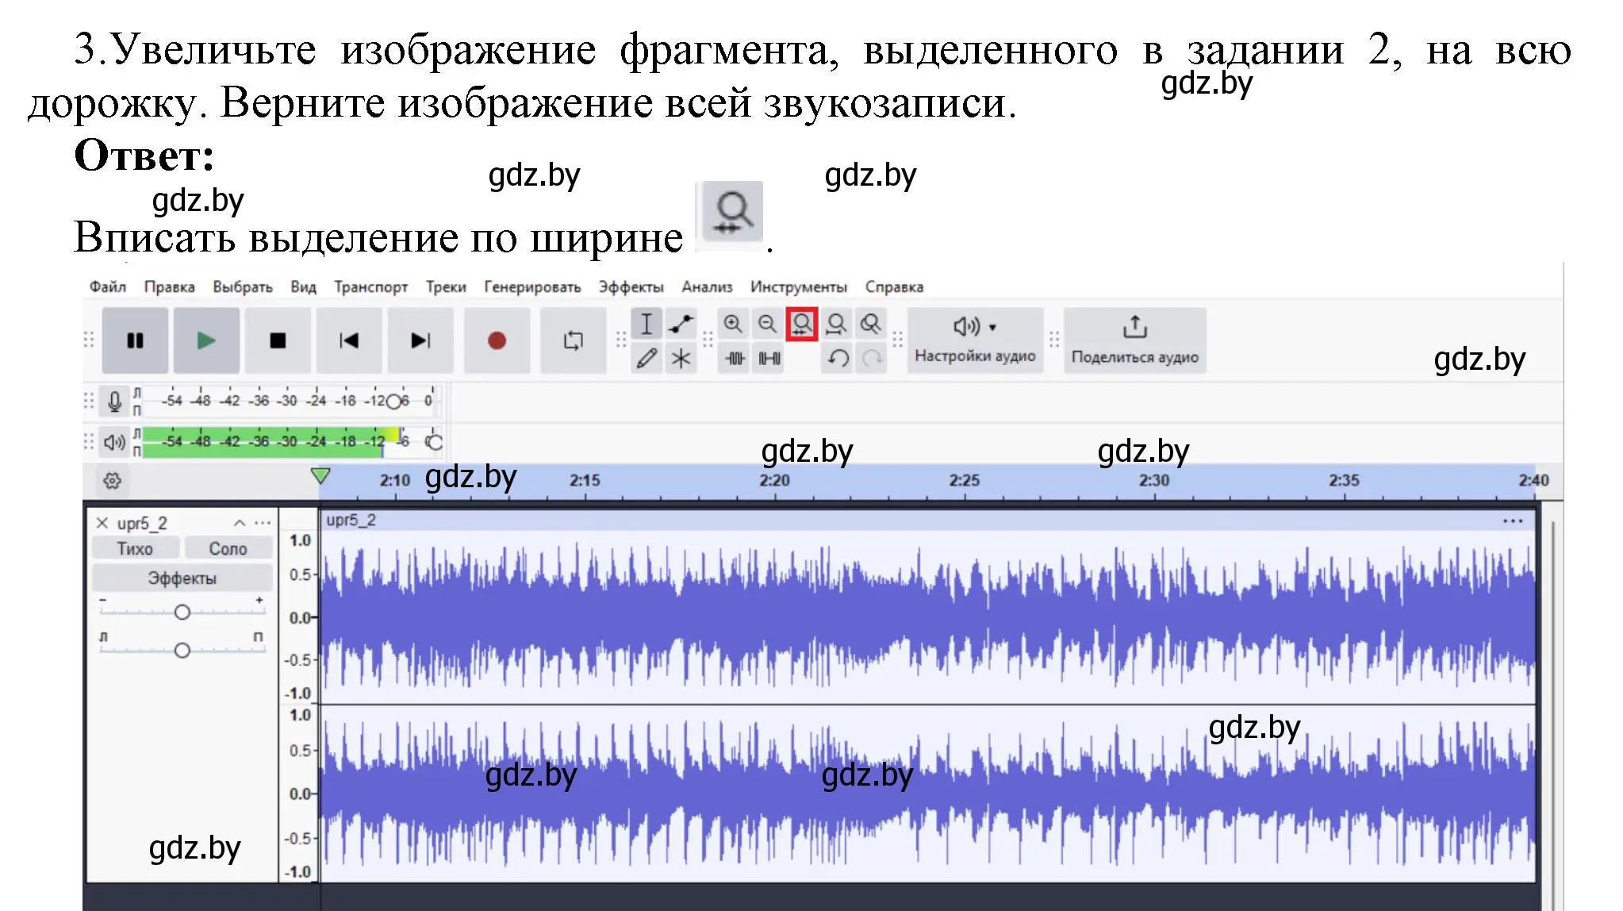1623x911 pixels.
Task: Skip to start of track
Action: [x=349, y=340]
